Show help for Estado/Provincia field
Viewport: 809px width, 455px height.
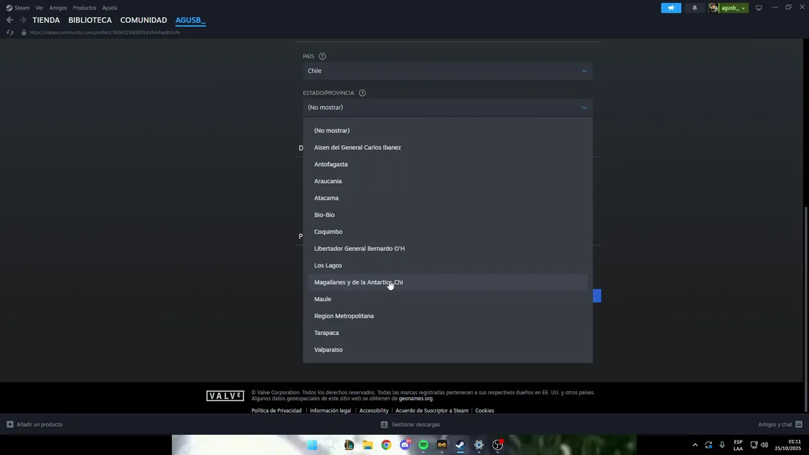[362, 93]
